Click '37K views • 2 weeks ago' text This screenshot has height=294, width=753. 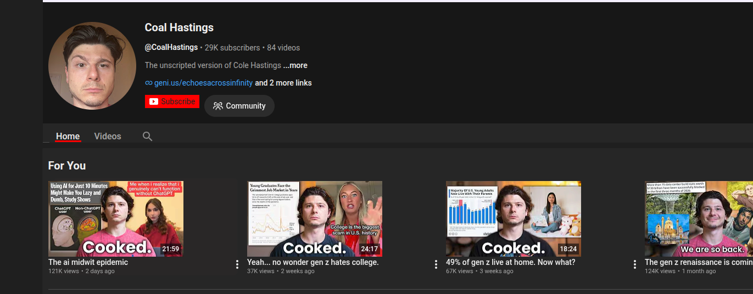[x=282, y=271]
